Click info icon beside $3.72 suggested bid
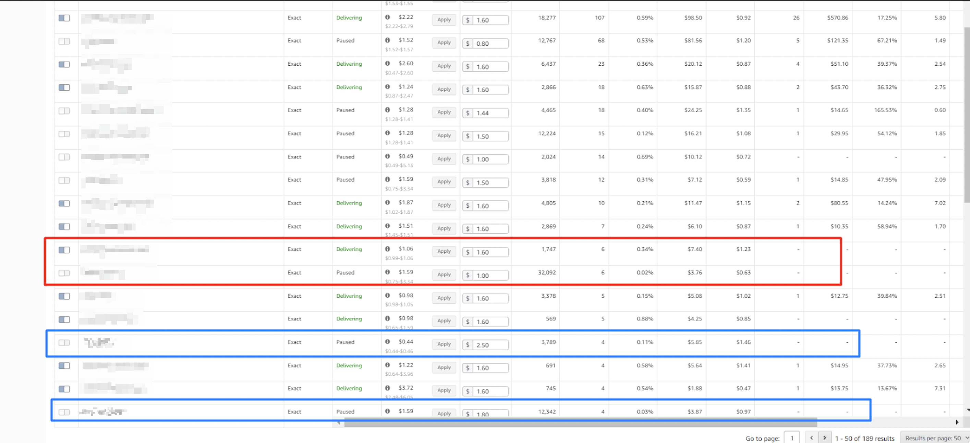Image resolution: width=970 pixels, height=443 pixels. (x=387, y=388)
